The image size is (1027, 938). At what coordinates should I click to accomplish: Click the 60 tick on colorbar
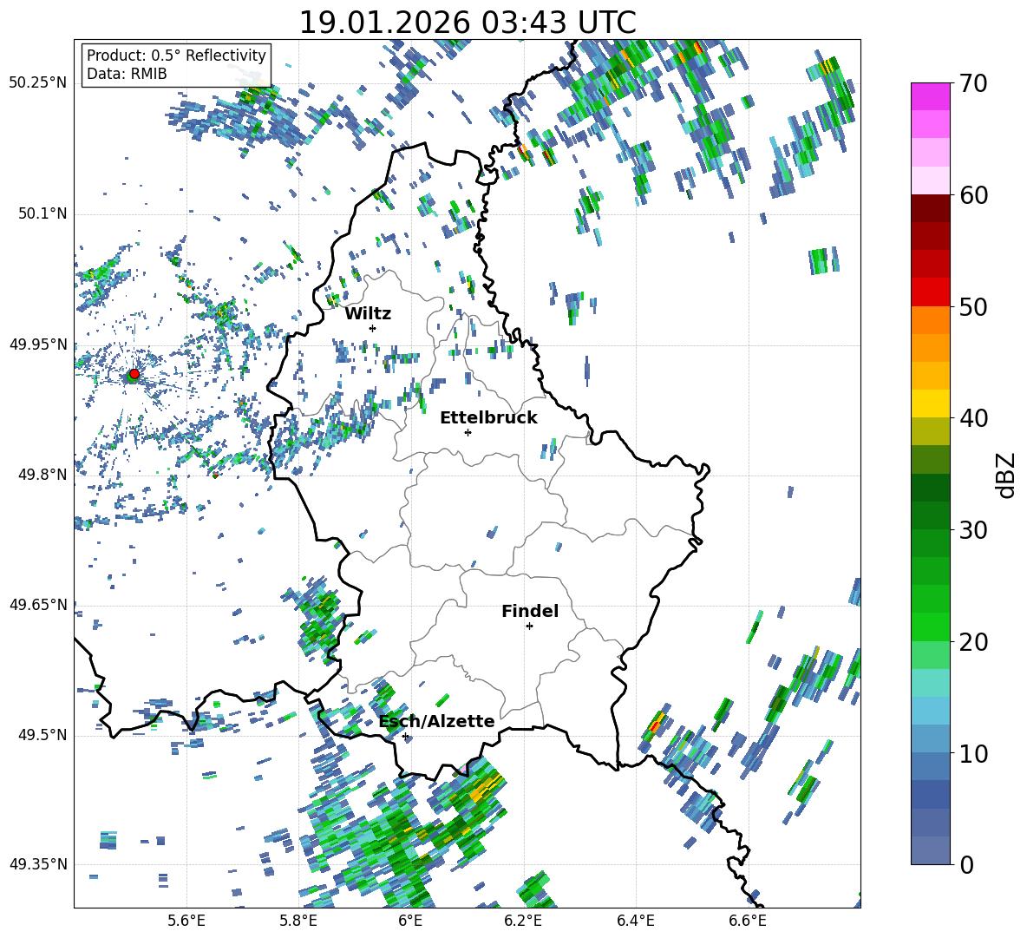(x=973, y=195)
